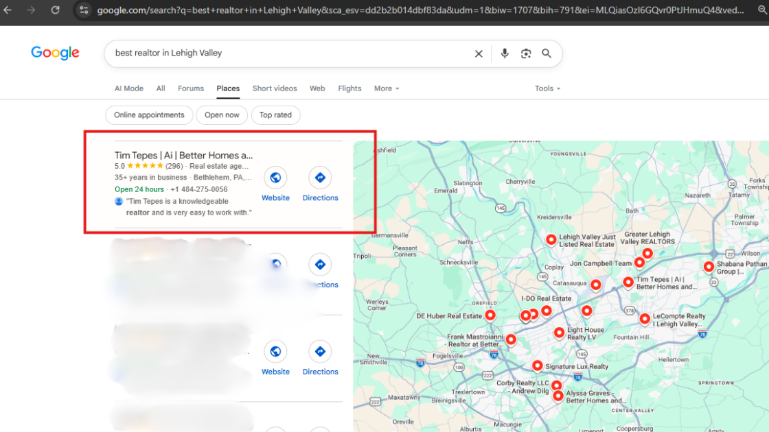The image size is (769, 432).
Task: Open Tim Tepes Website globe icon
Action: click(x=275, y=178)
